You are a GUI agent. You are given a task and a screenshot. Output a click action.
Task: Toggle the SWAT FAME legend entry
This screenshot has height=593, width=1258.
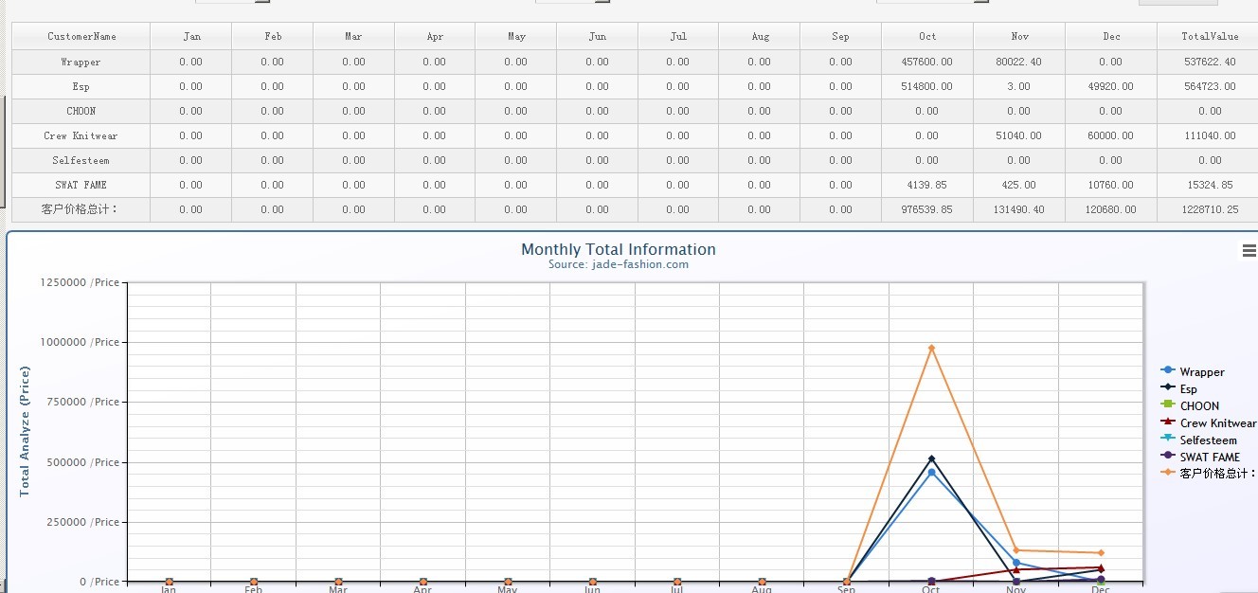click(x=1209, y=458)
